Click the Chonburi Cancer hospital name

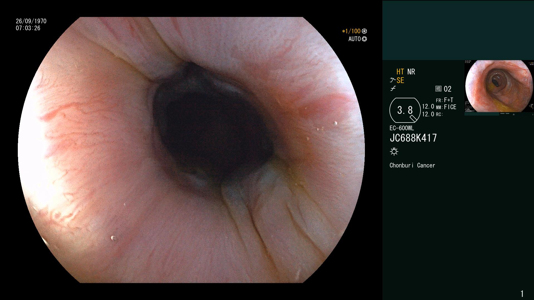412,166
